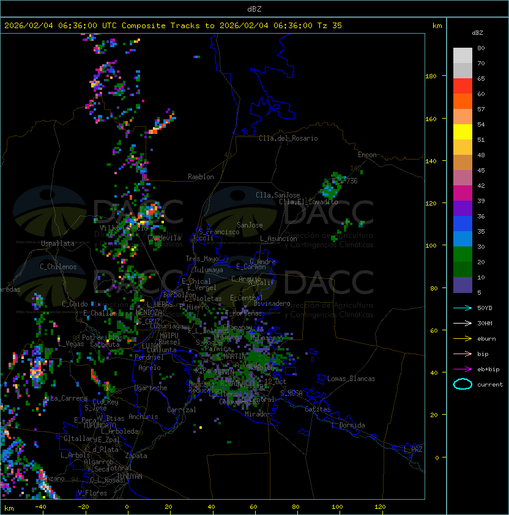This screenshot has height=515, width=509.
Task: Click the 'Agrelo' place label
Action: coord(149,368)
